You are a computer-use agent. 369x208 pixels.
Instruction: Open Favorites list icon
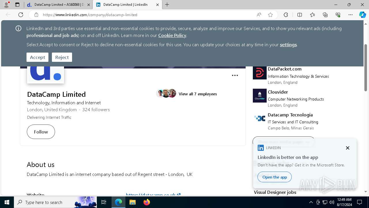tap(312, 15)
